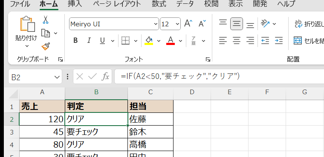Apply the red font color A
Screen dimensions: 324x157
coord(171,41)
